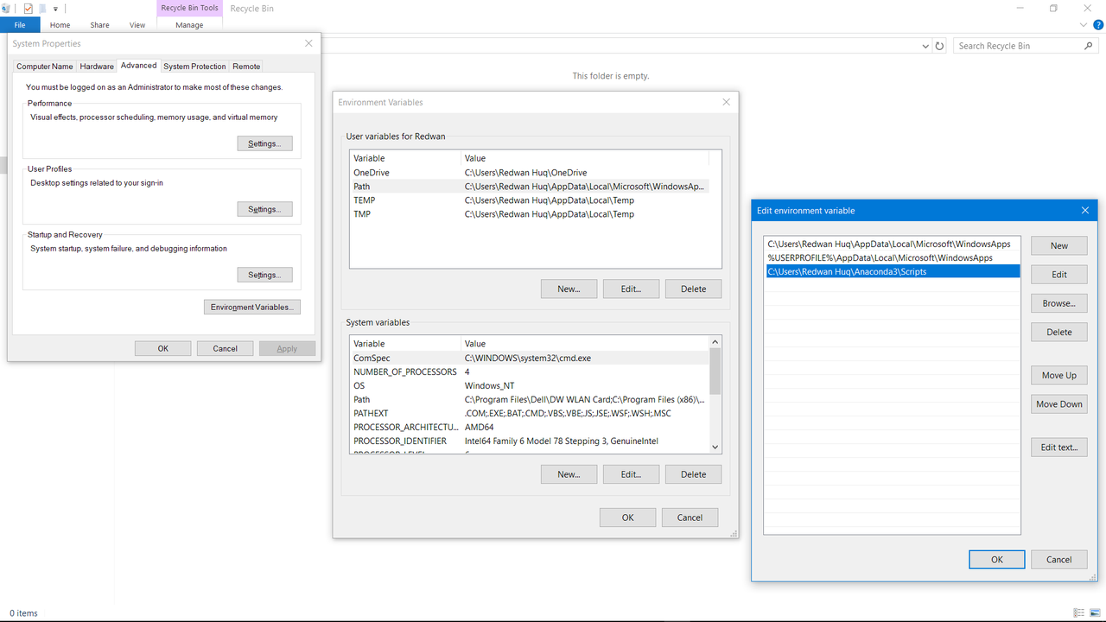Open Startup and Recovery Settings button

click(x=264, y=275)
